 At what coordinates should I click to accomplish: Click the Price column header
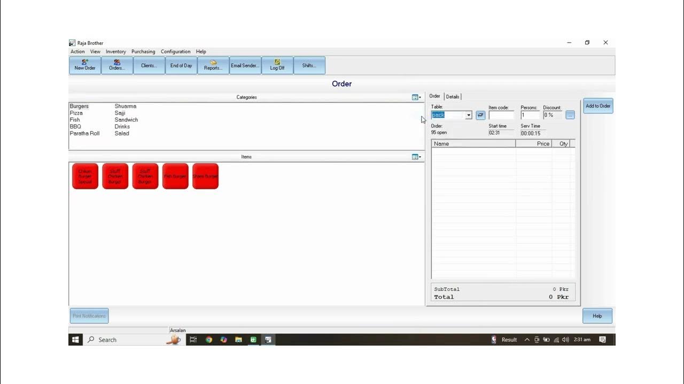click(534, 144)
